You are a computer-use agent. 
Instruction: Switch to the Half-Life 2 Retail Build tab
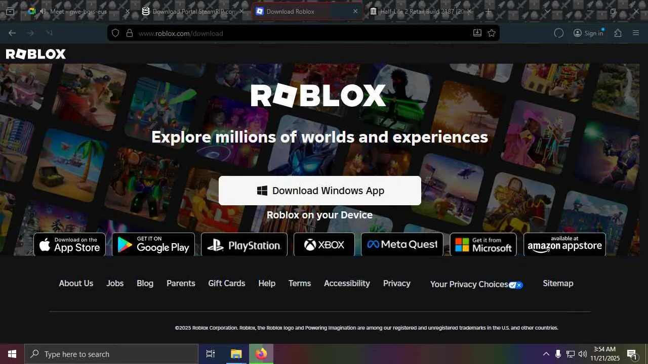[x=422, y=11]
